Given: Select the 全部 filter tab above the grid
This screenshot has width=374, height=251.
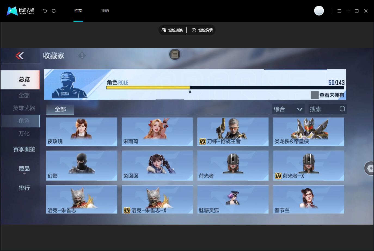Looking at the screenshot, I should click(60, 109).
